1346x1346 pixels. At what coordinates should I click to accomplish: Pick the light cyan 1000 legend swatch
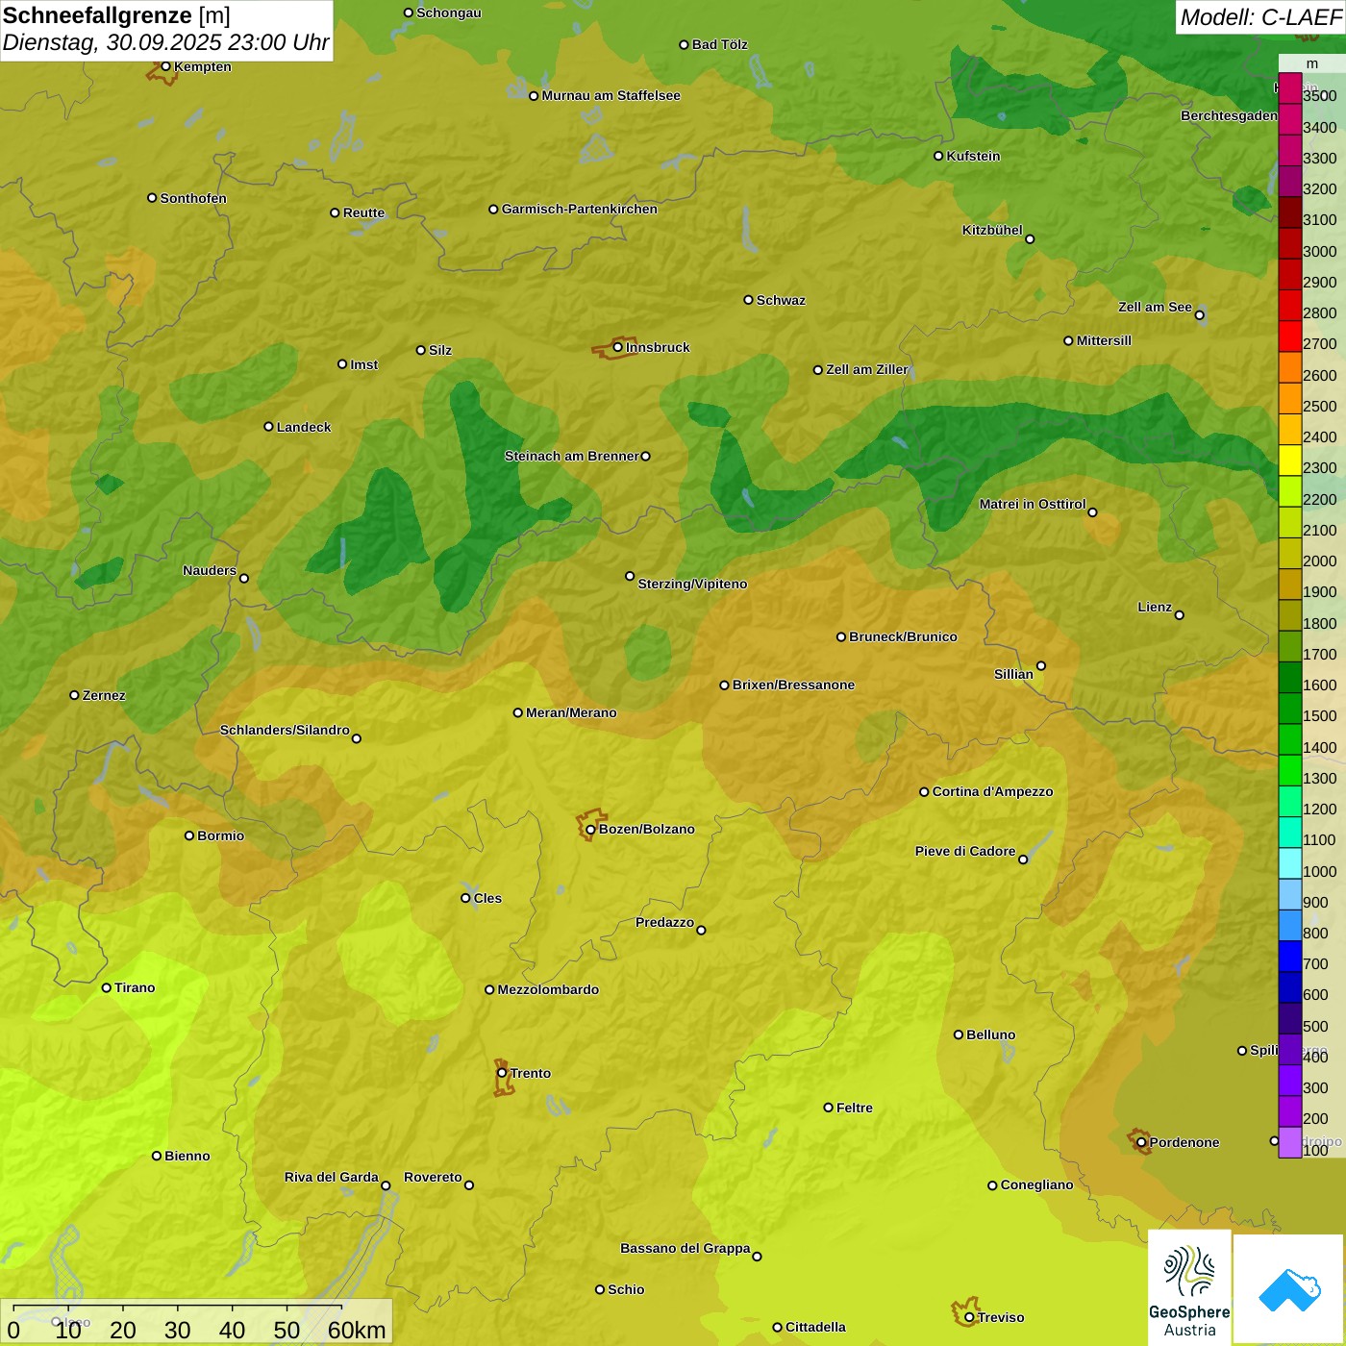1289,863
